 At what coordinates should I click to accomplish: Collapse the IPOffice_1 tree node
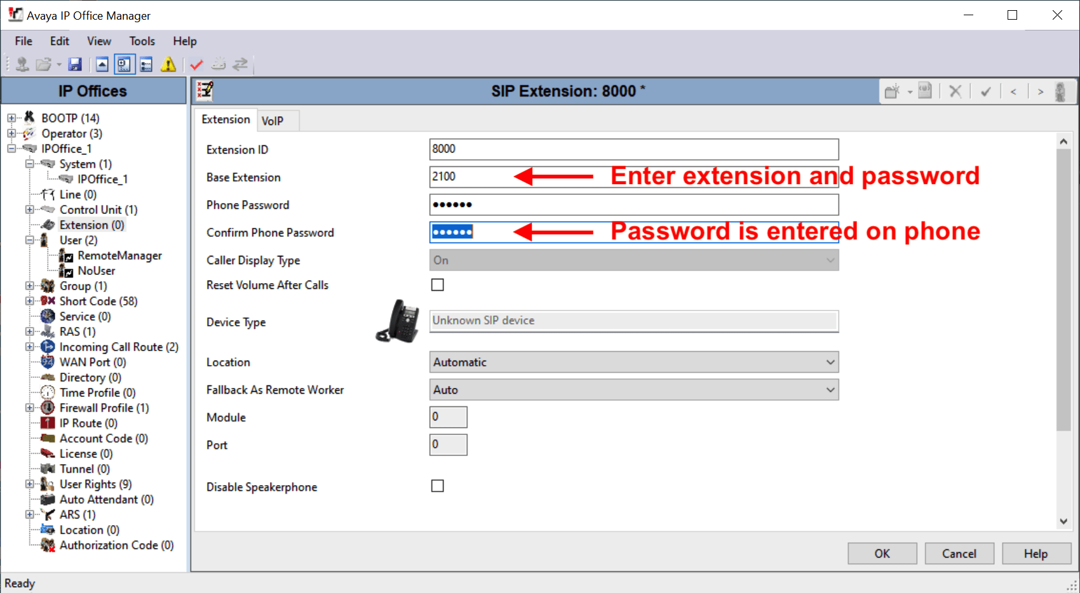tap(11, 149)
